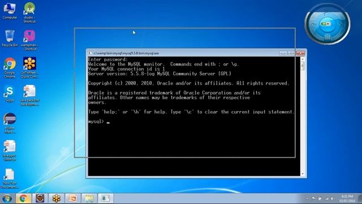Click the 'Type help;' instruction line
The image size is (362, 204).
191,112
